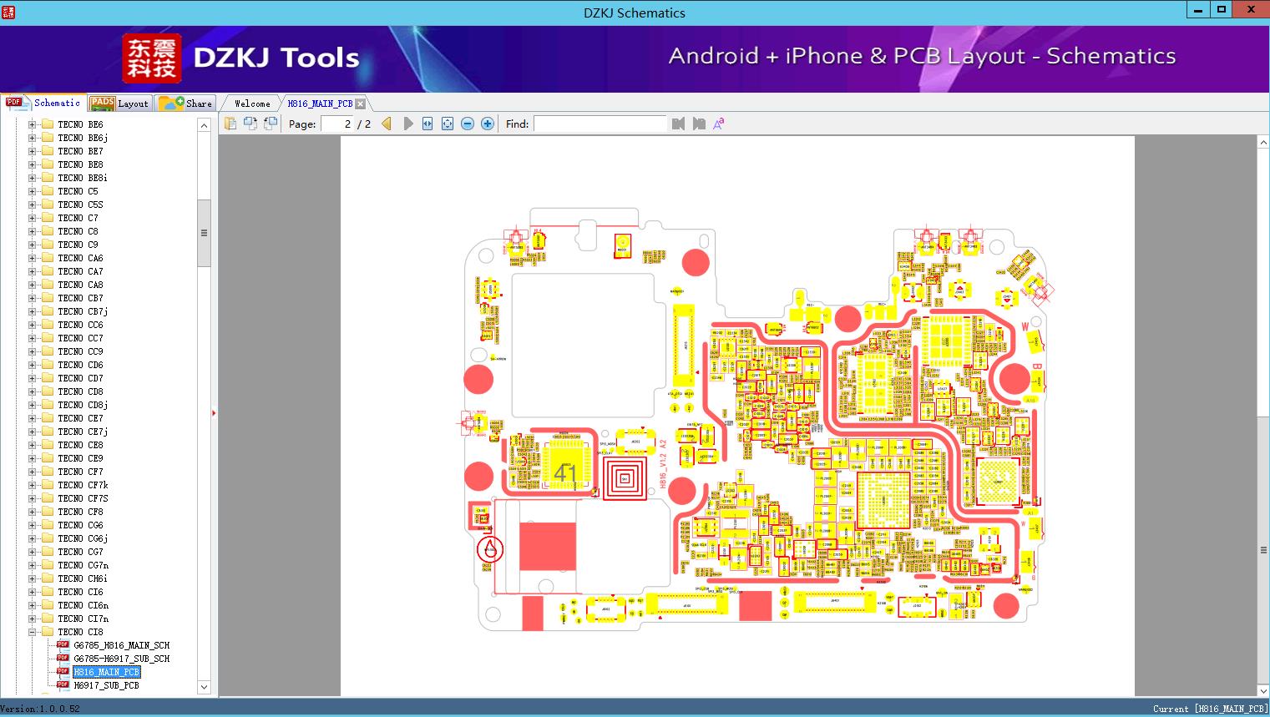Click the fit page icon
The height and width of the screenshot is (717, 1270).
(x=448, y=124)
